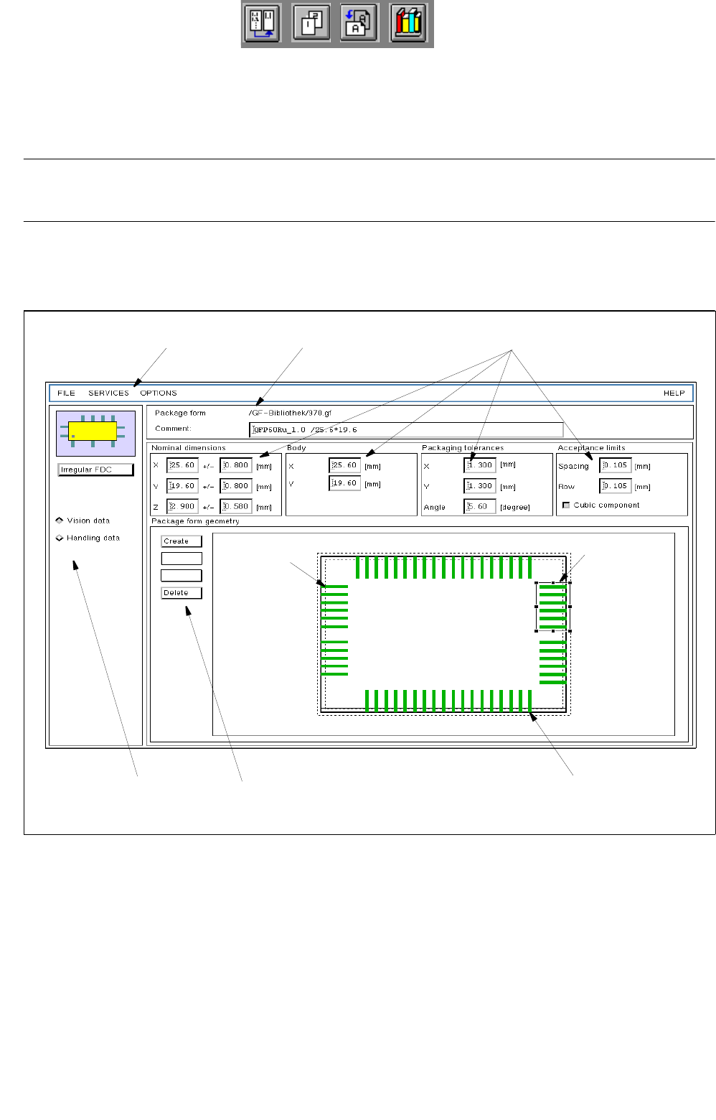Open the OPTIONS menu
Screen dimensions: 716x1120
pyautogui.click(x=159, y=393)
